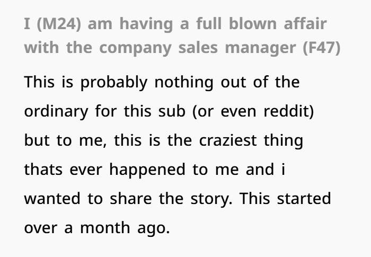
Task: Click "(or even reddit)" in the body
Action: [x=253, y=111]
